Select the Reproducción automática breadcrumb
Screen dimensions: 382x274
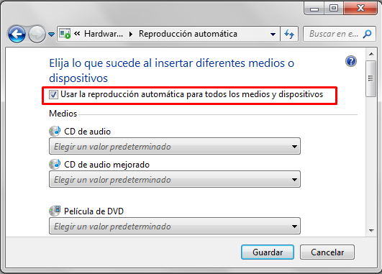[x=188, y=34]
